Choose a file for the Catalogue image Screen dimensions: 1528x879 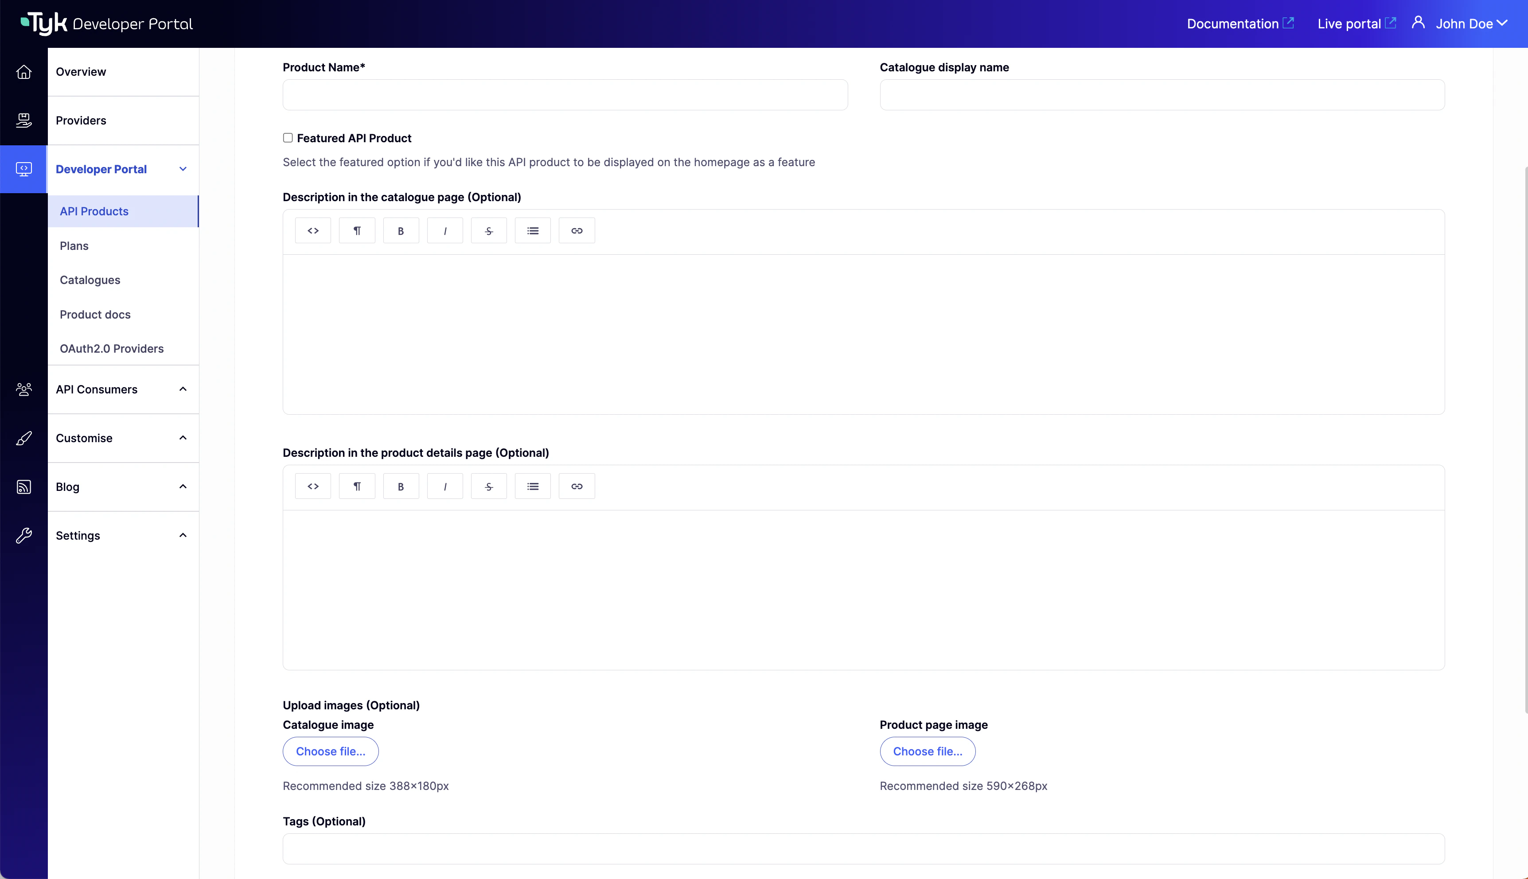(x=330, y=751)
